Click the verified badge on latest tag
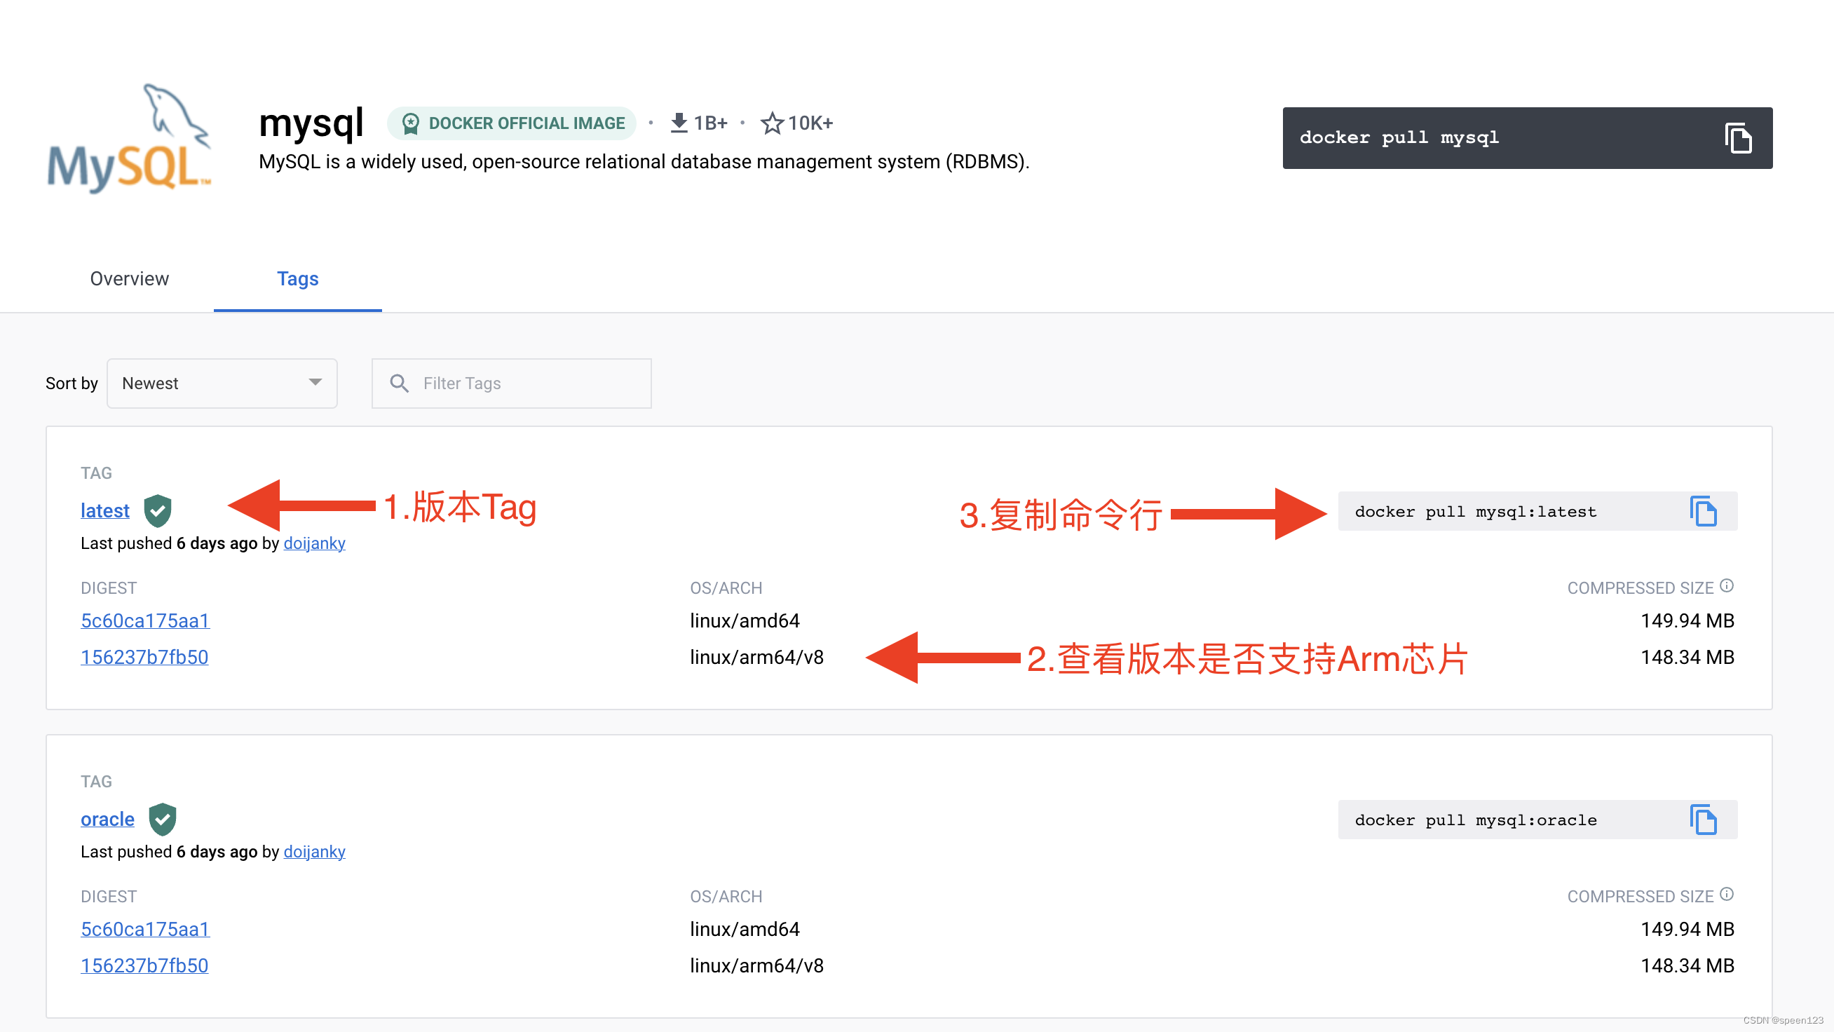This screenshot has width=1834, height=1032. (x=158, y=510)
